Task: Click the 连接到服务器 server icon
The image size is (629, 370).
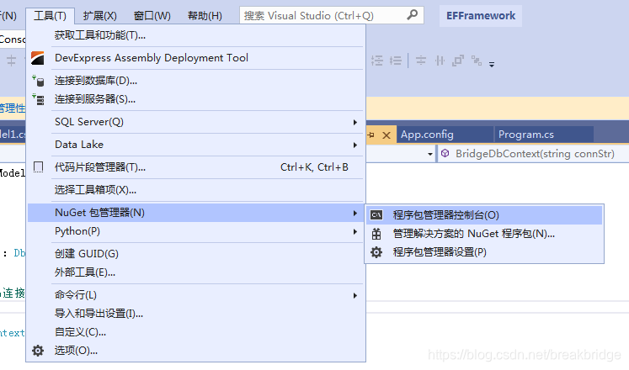Action: pos(38,99)
